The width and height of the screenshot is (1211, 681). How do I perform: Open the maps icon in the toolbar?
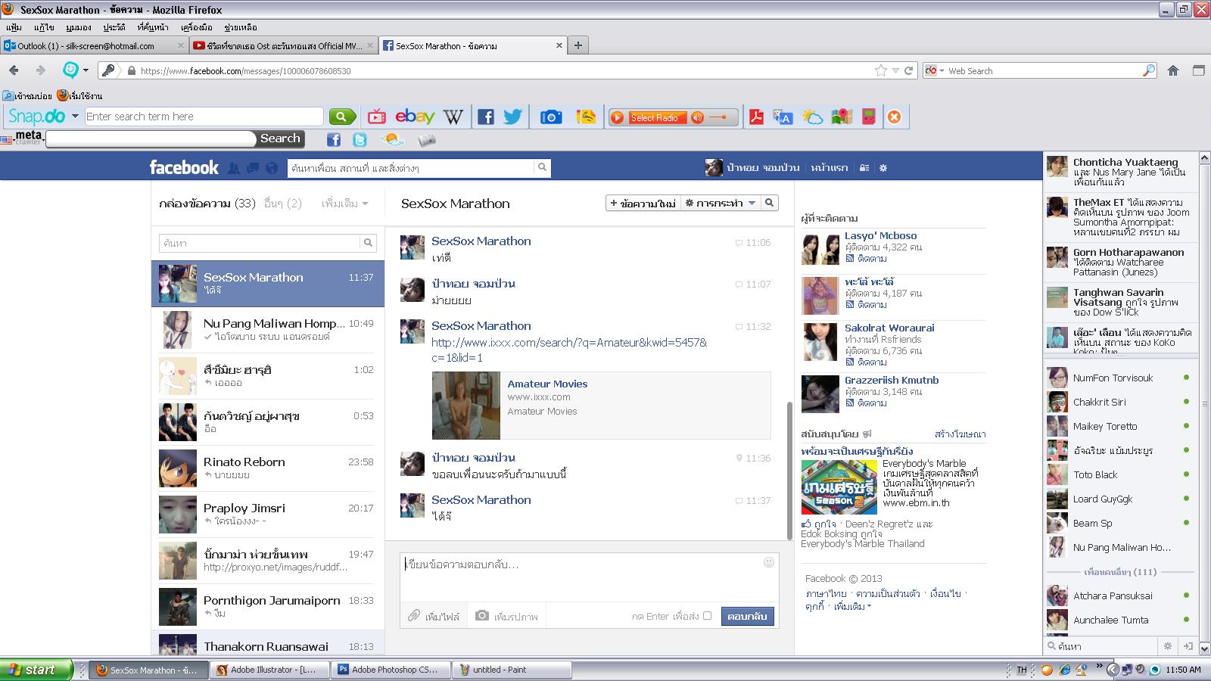click(842, 117)
